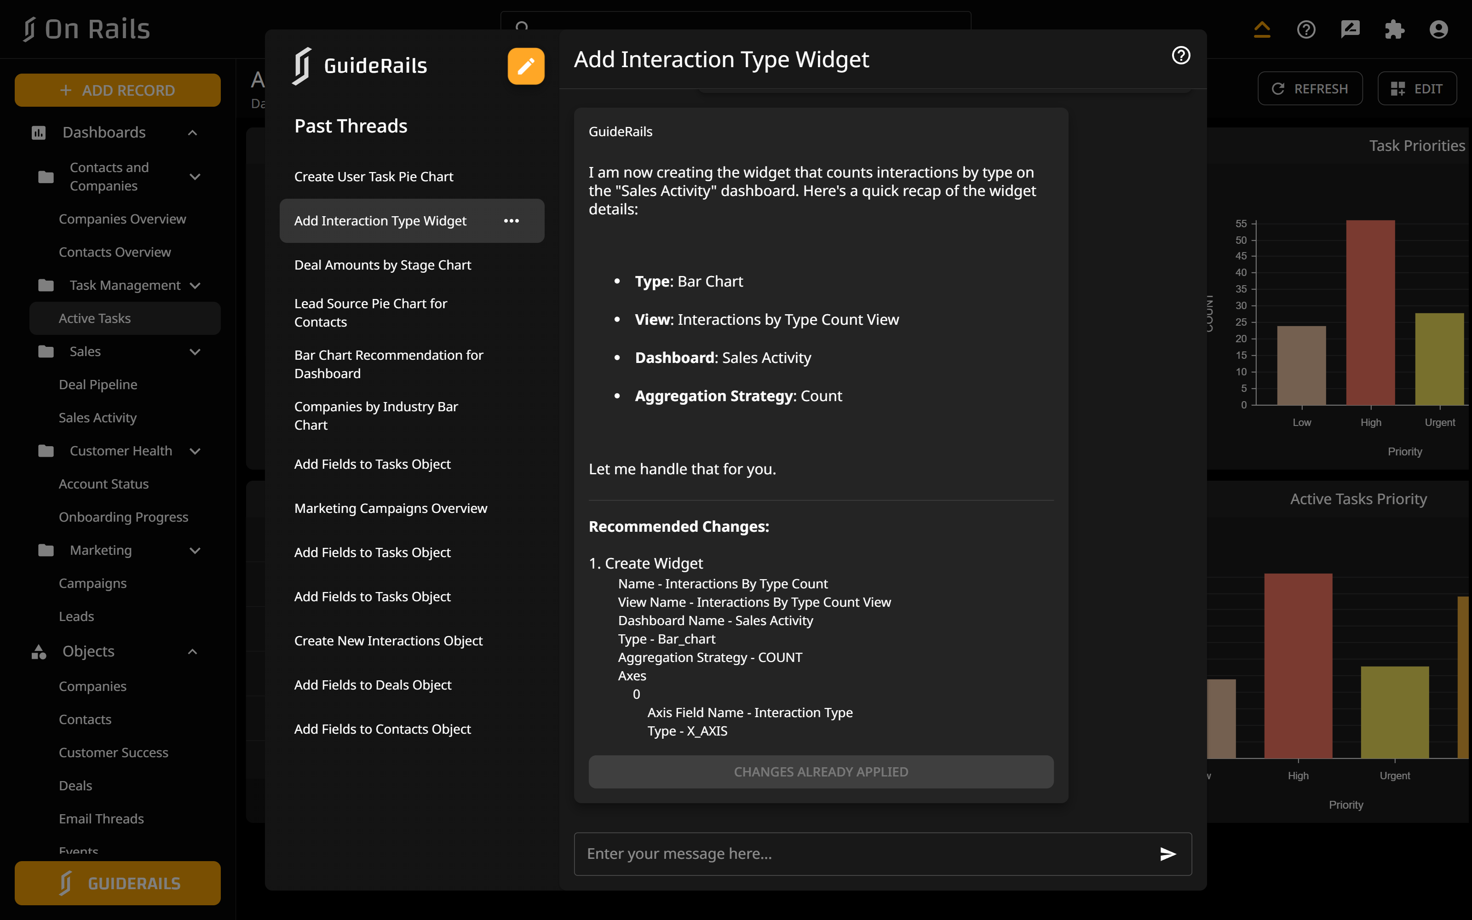This screenshot has height=920, width=1472.
Task: Collapse the Dashboards section
Action: pos(192,132)
